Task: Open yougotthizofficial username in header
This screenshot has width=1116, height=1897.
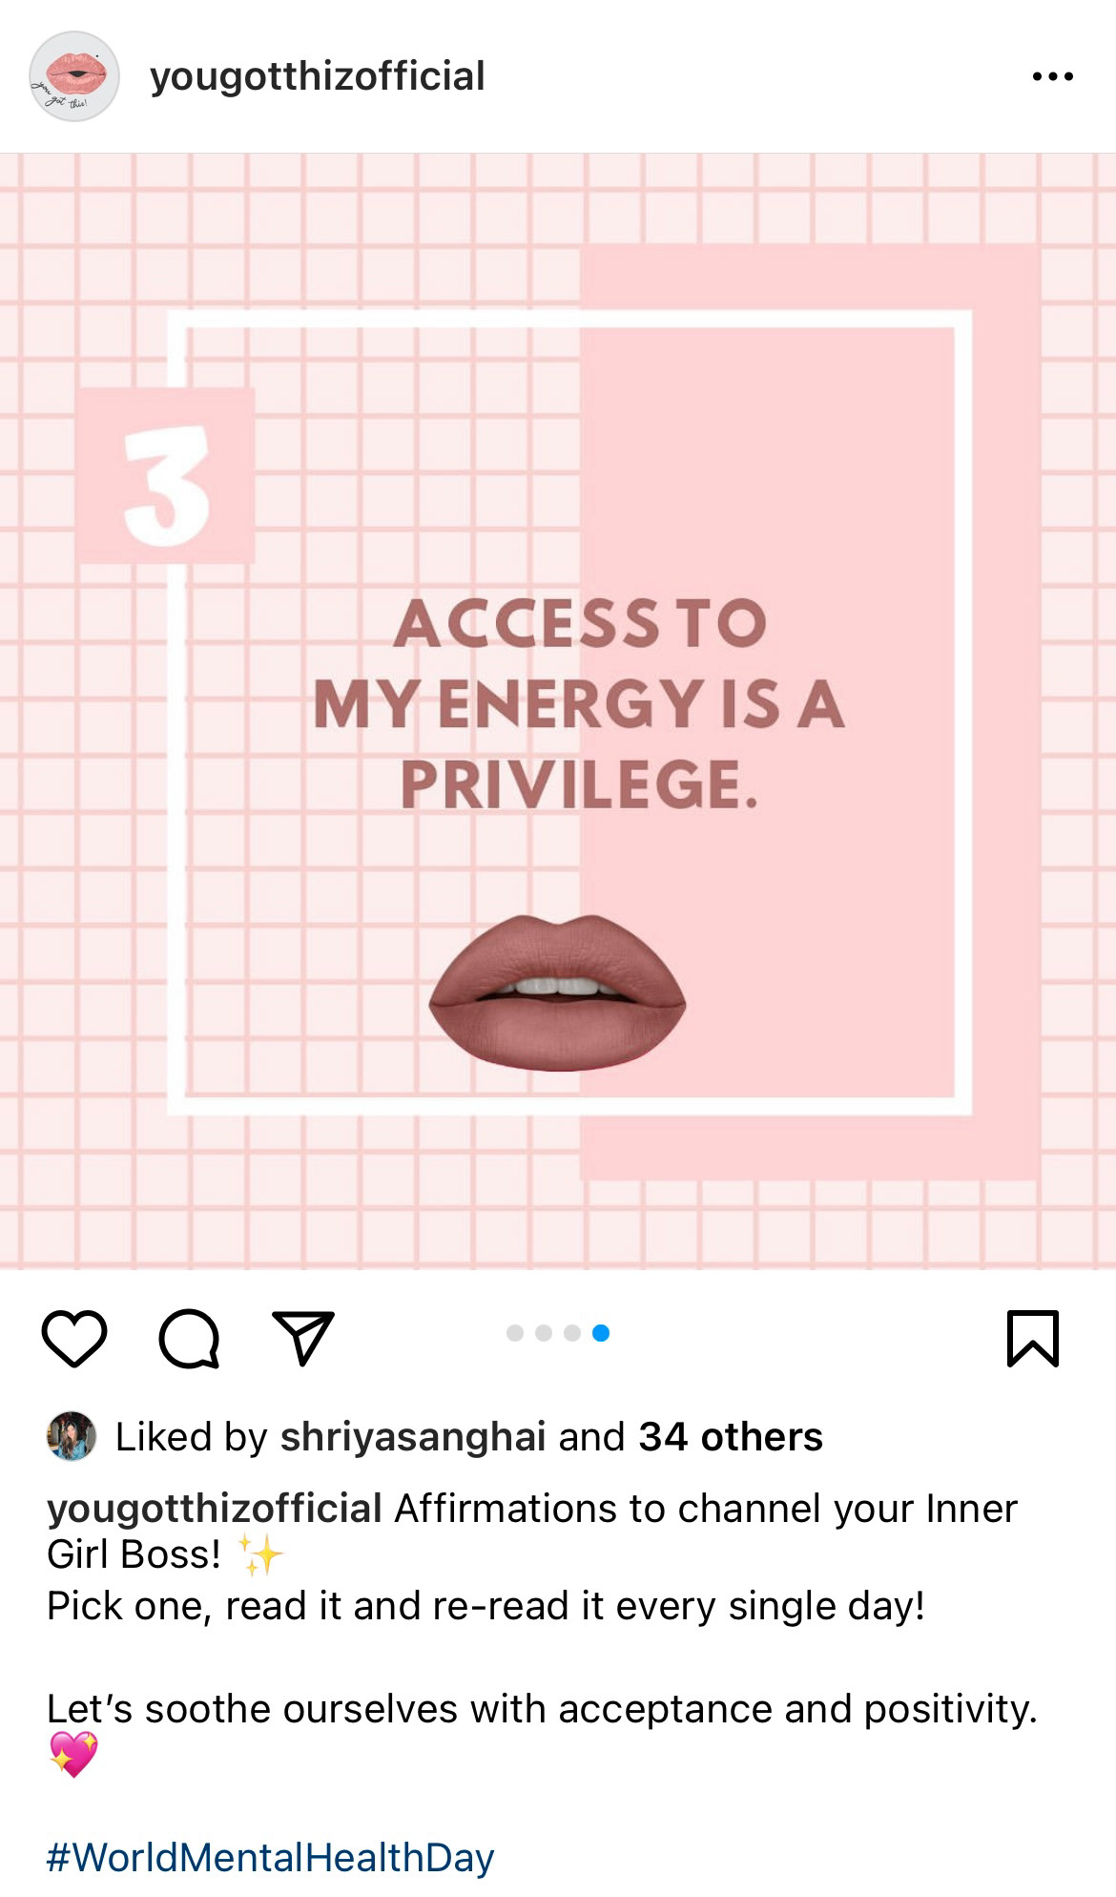Action: point(318,76)
